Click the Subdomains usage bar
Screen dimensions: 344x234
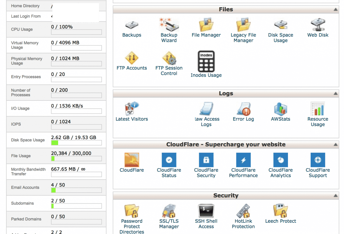pos(76,206)
